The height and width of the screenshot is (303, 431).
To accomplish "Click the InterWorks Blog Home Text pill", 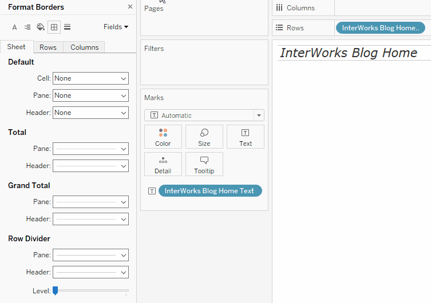I will (209, 191).
